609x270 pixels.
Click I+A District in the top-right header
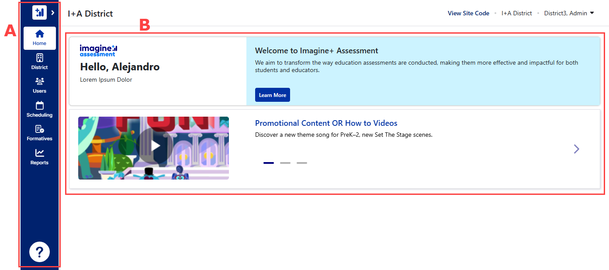[517, 13]
